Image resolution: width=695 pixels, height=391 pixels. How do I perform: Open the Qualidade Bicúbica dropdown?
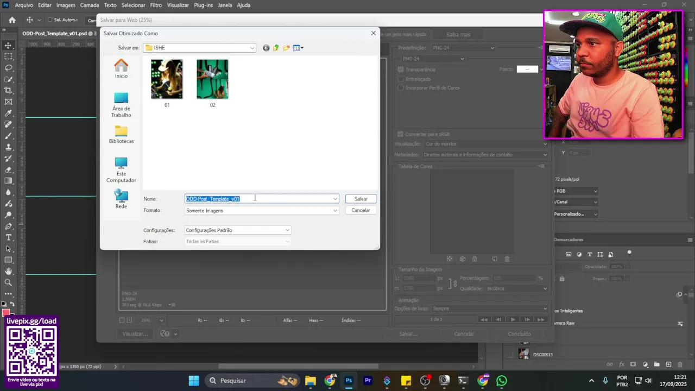point(517,289)
